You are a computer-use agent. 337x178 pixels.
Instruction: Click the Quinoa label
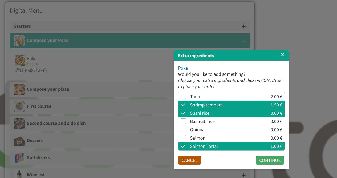point(197,130)
